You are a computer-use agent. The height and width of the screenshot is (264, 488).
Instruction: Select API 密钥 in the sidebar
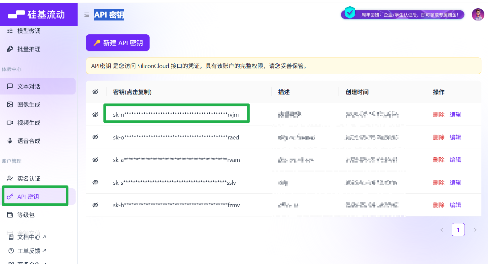38,197
